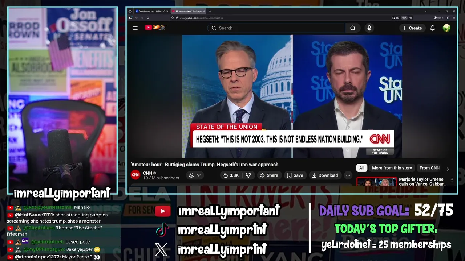Click the site security lock icon
This screenshot has width=465, height=261.
click(177, 18)
